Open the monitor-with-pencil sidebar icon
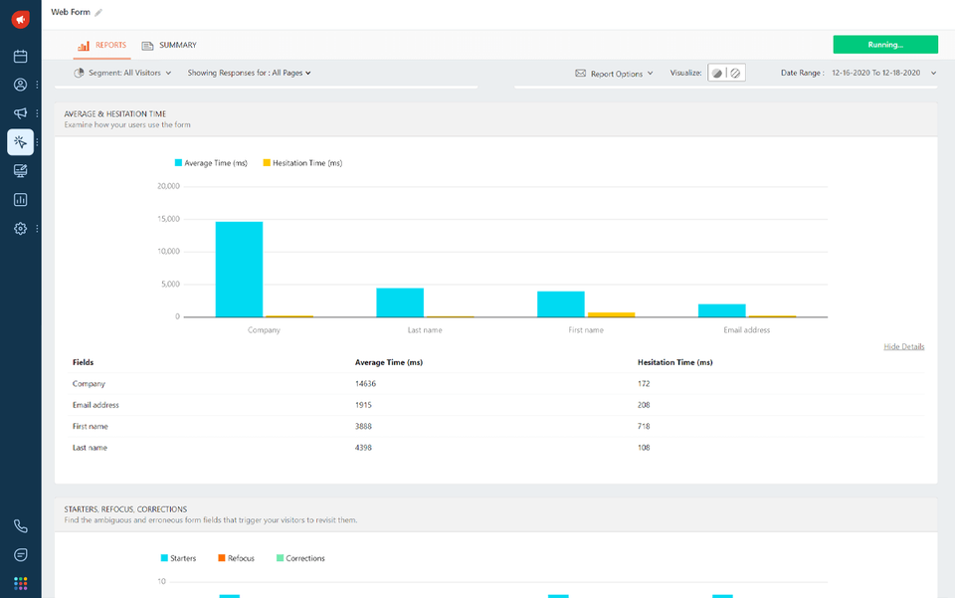This screenshot has height=598, width=955. (x=20, y=171)
